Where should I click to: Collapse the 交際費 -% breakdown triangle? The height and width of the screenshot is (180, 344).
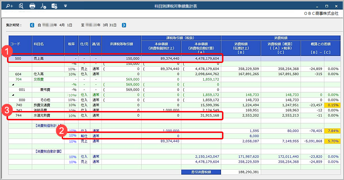[x=13, y=84]
